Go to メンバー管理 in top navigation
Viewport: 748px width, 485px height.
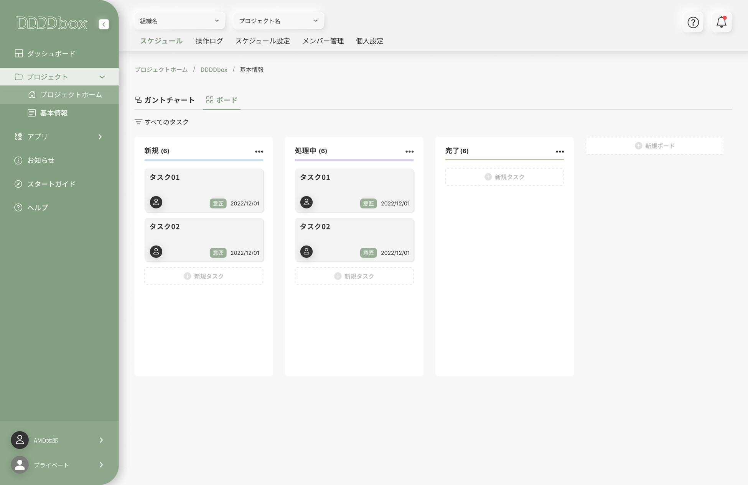point(323,41)
